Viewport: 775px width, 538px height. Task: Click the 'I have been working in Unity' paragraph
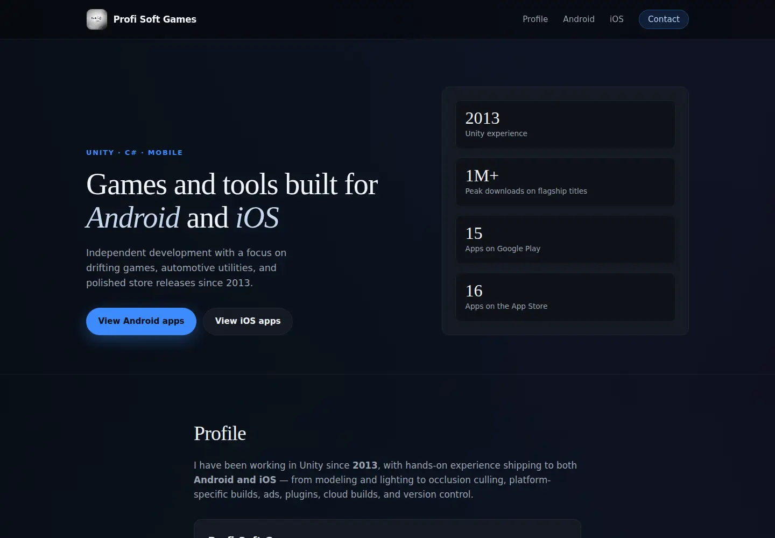pyautogui.click(x=385, y=480)
